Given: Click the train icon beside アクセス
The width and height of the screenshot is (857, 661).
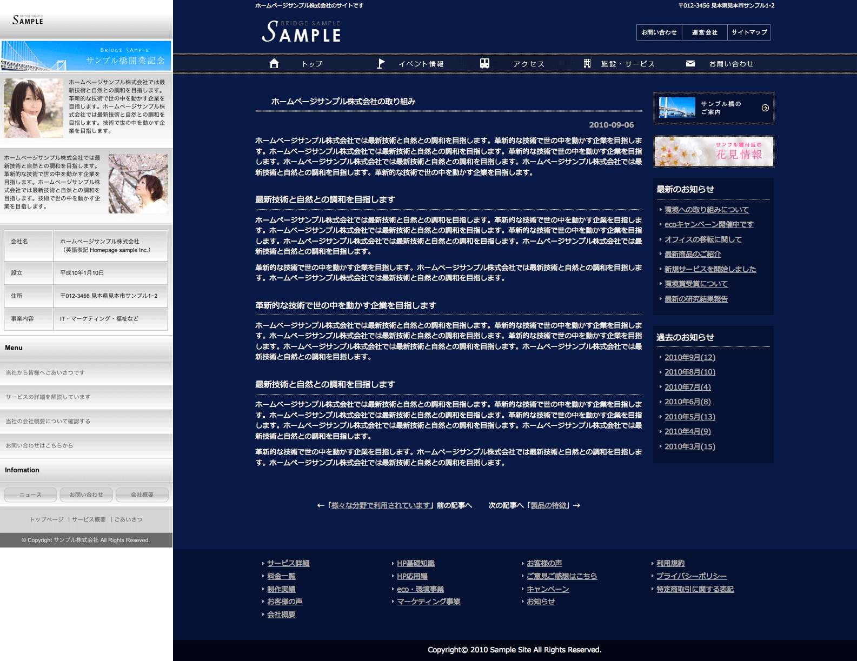Looking at the screenshot, I should pyautogui.click(x=484, y=64).
